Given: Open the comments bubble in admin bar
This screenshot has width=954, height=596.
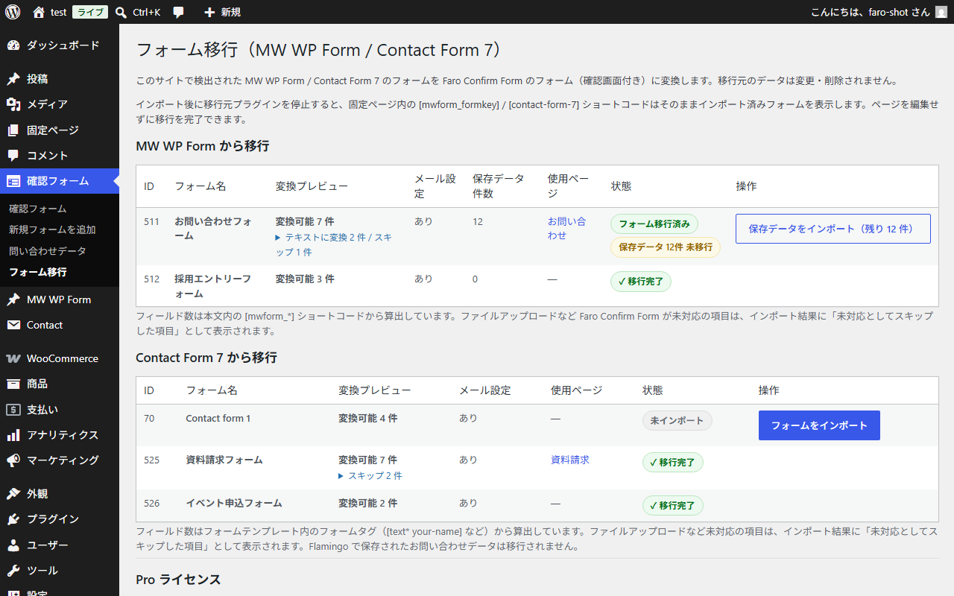Looking at the screenshot, I should (x=178, y=12).
